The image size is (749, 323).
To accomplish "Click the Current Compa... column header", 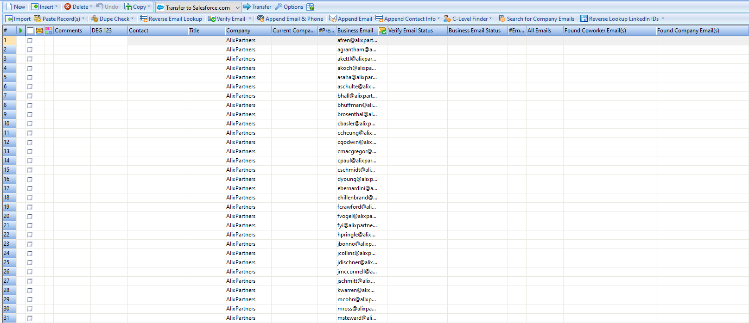I will point(294,31).
